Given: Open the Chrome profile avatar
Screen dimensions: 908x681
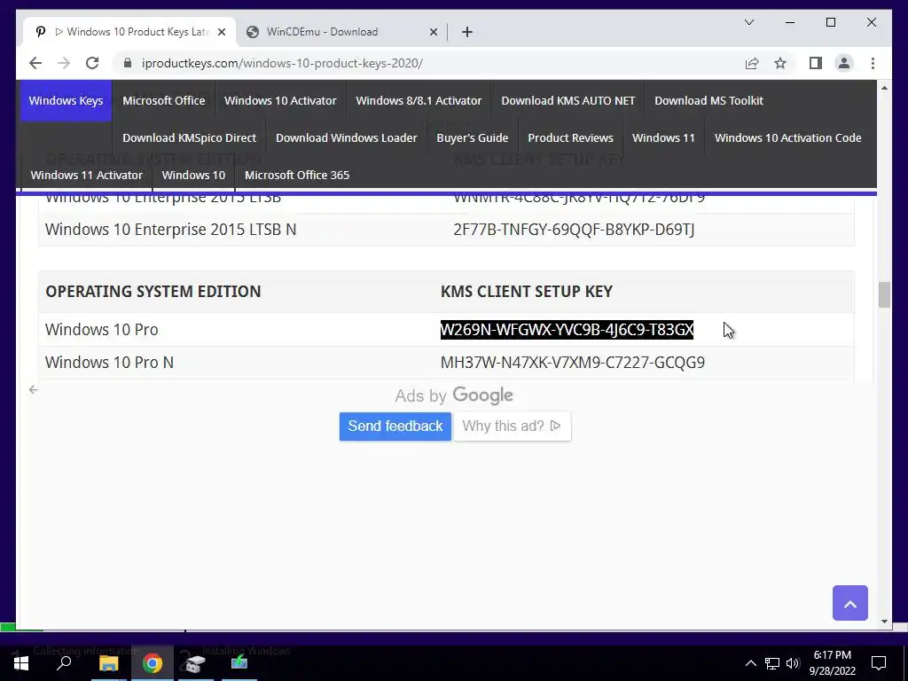Looking at the screenshot, I should [x=844, y=63].
